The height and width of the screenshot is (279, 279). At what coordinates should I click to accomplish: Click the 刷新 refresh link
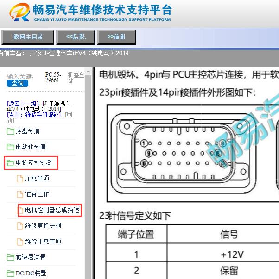click(x=39, y=117)
